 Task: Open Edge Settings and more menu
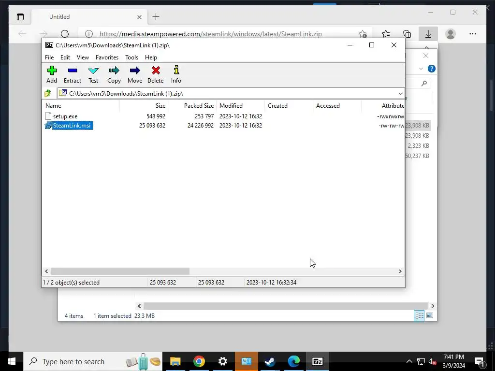coord(473,34)
